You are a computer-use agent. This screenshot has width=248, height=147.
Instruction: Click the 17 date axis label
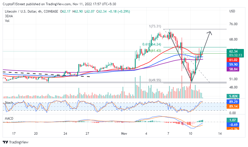pos(14,134)
